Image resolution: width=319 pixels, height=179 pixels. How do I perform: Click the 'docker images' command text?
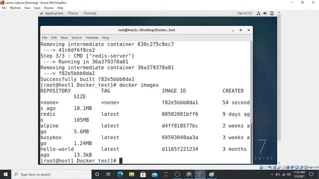click(x=139, y=85)
